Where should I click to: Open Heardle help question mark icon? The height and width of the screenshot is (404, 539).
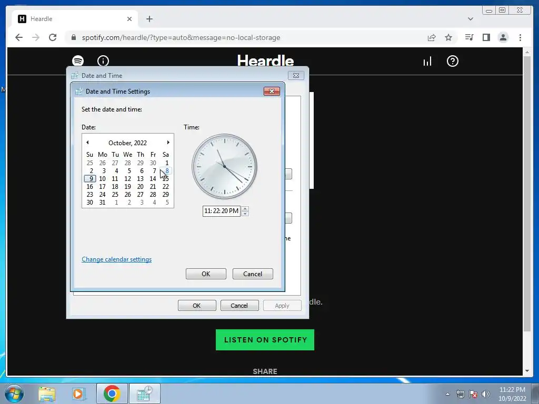(x=452, y=61)
